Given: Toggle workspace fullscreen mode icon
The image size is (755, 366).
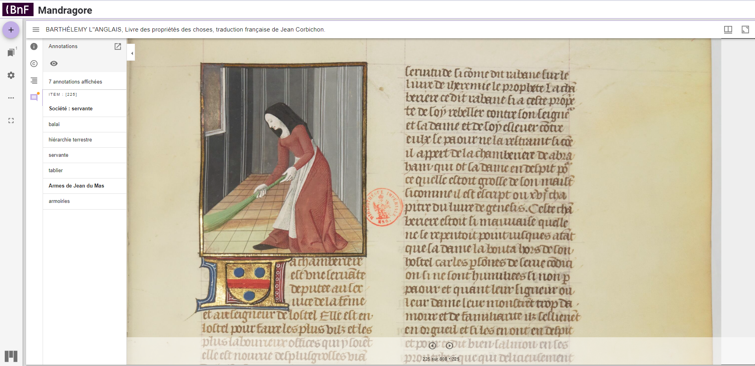Looking at the screenshot, I should coord(11,121).
